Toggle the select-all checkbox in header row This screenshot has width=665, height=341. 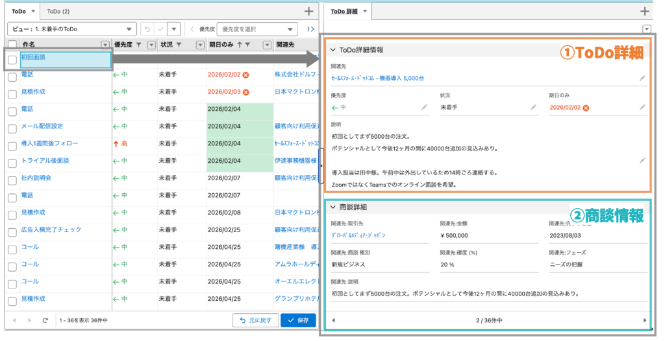(12, 45)
